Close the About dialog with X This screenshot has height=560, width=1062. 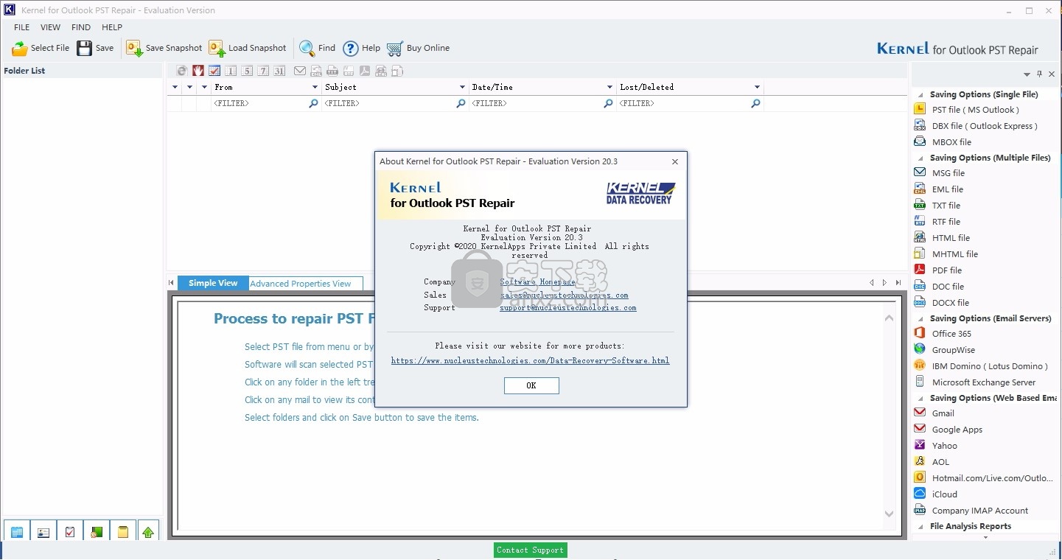[x=675, y=161]
